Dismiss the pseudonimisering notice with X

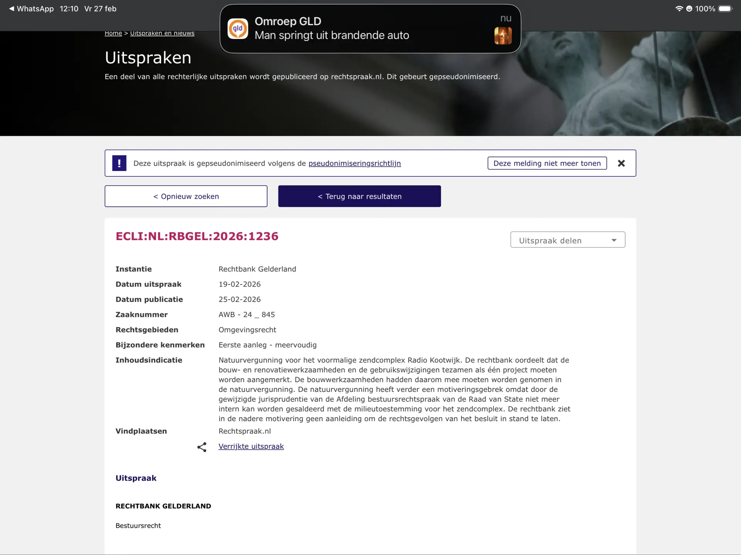(621, 163)
